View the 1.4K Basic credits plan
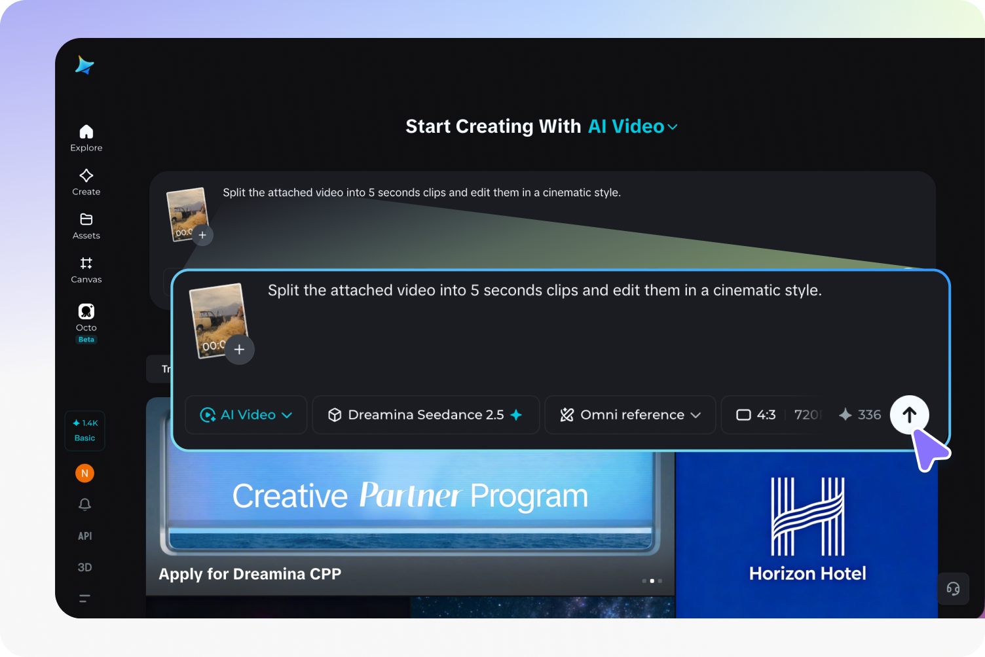 tap(85, 431)
